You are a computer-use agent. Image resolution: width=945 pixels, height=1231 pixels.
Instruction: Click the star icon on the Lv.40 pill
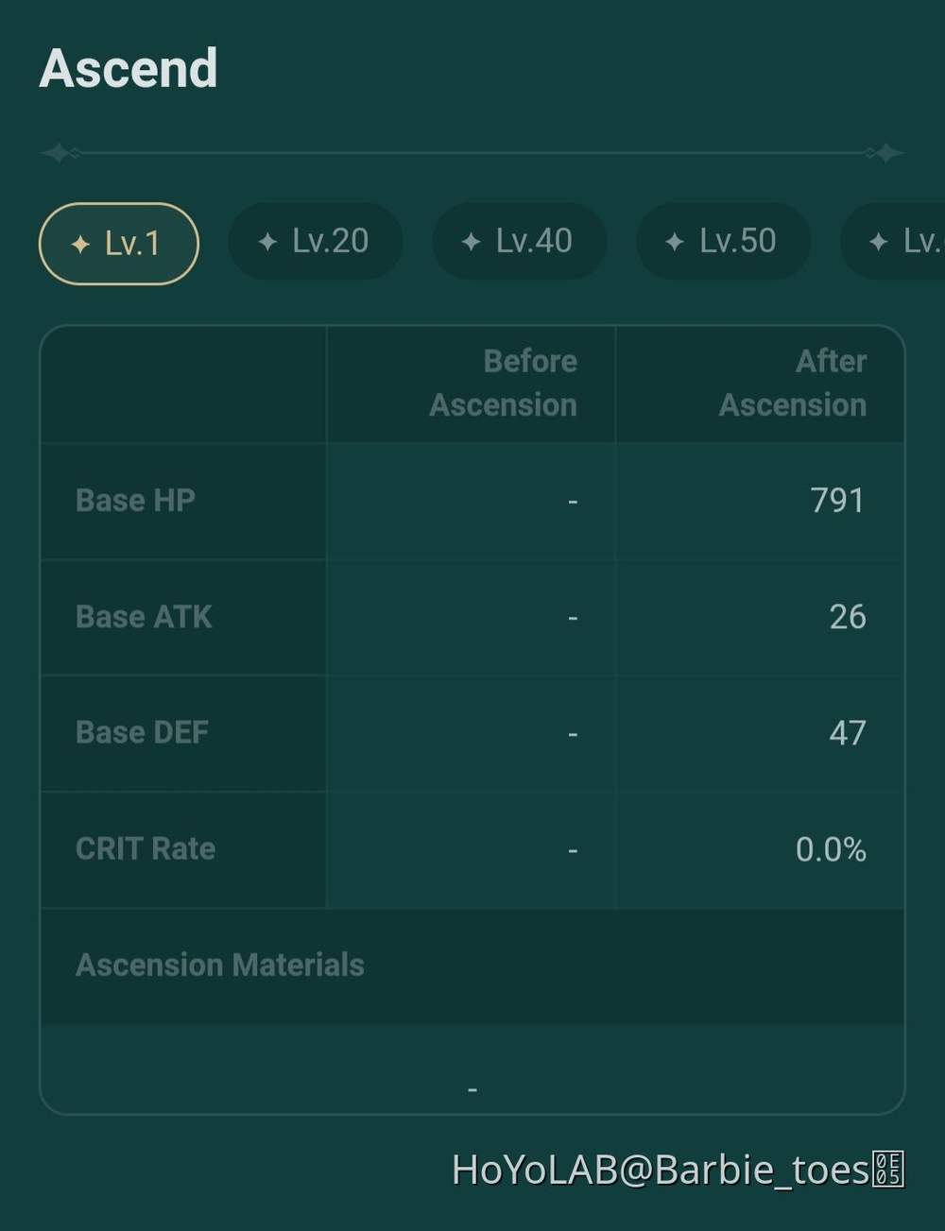[x=472, y=242]
